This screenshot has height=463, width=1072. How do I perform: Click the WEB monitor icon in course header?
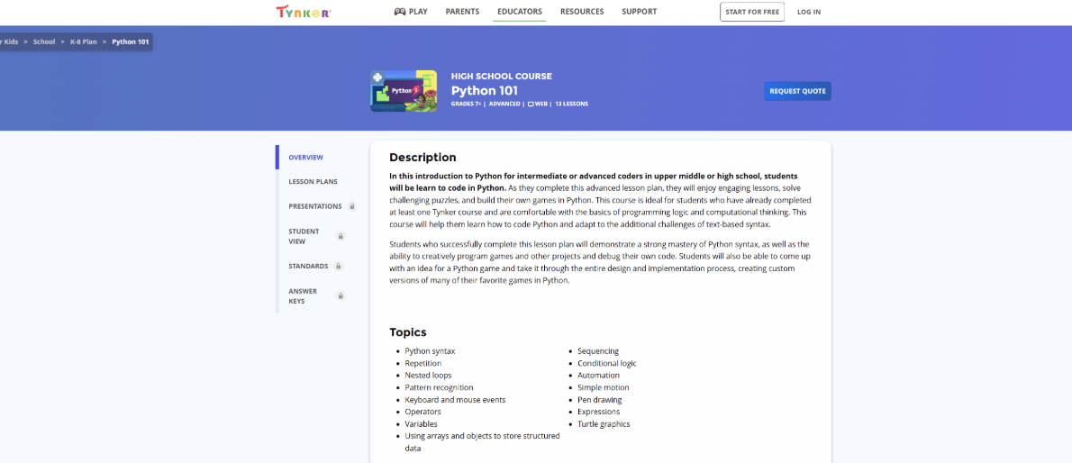pyautogui.click(x=531, y=104)
